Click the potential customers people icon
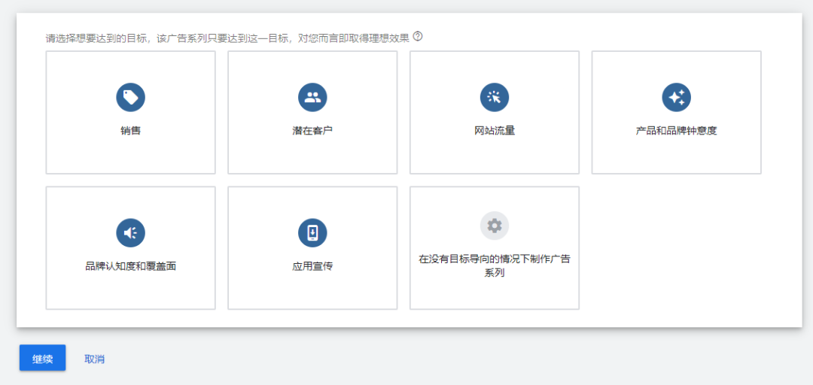The image size is (813, 385). (312, 98)
